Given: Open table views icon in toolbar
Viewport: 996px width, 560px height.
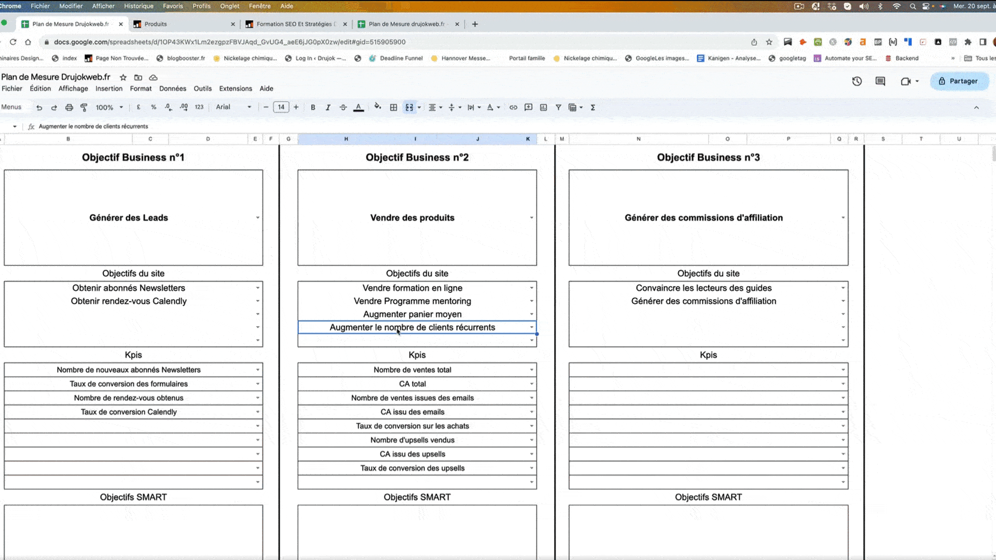Looking at the screenshot, I should [x=575, y=107].
